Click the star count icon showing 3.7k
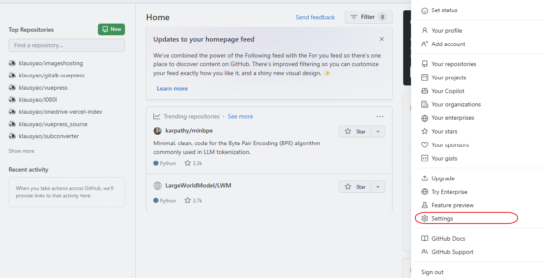The height and width of the screenshot is (278, 548). [x=188, y=200]
